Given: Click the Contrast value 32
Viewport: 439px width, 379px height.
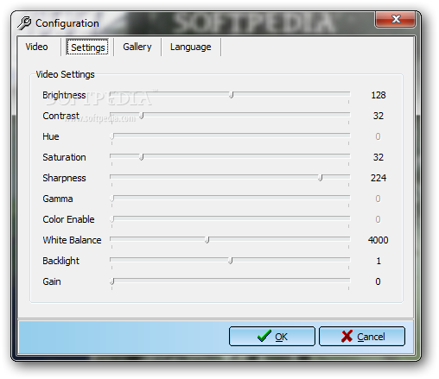Looking at the screenshot, I should click(379, 116).
